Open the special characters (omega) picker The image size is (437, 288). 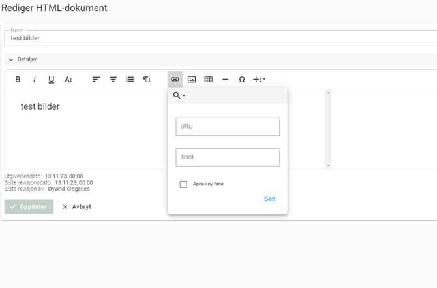pos(242,80)
